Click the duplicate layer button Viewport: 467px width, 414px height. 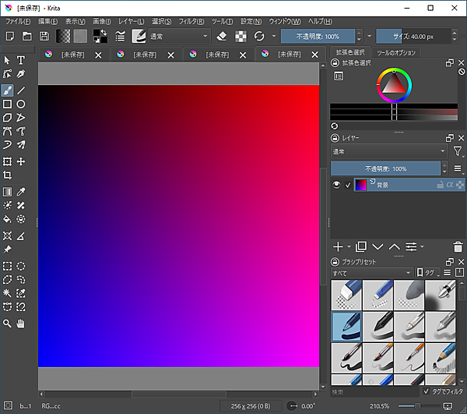(360, 246)
